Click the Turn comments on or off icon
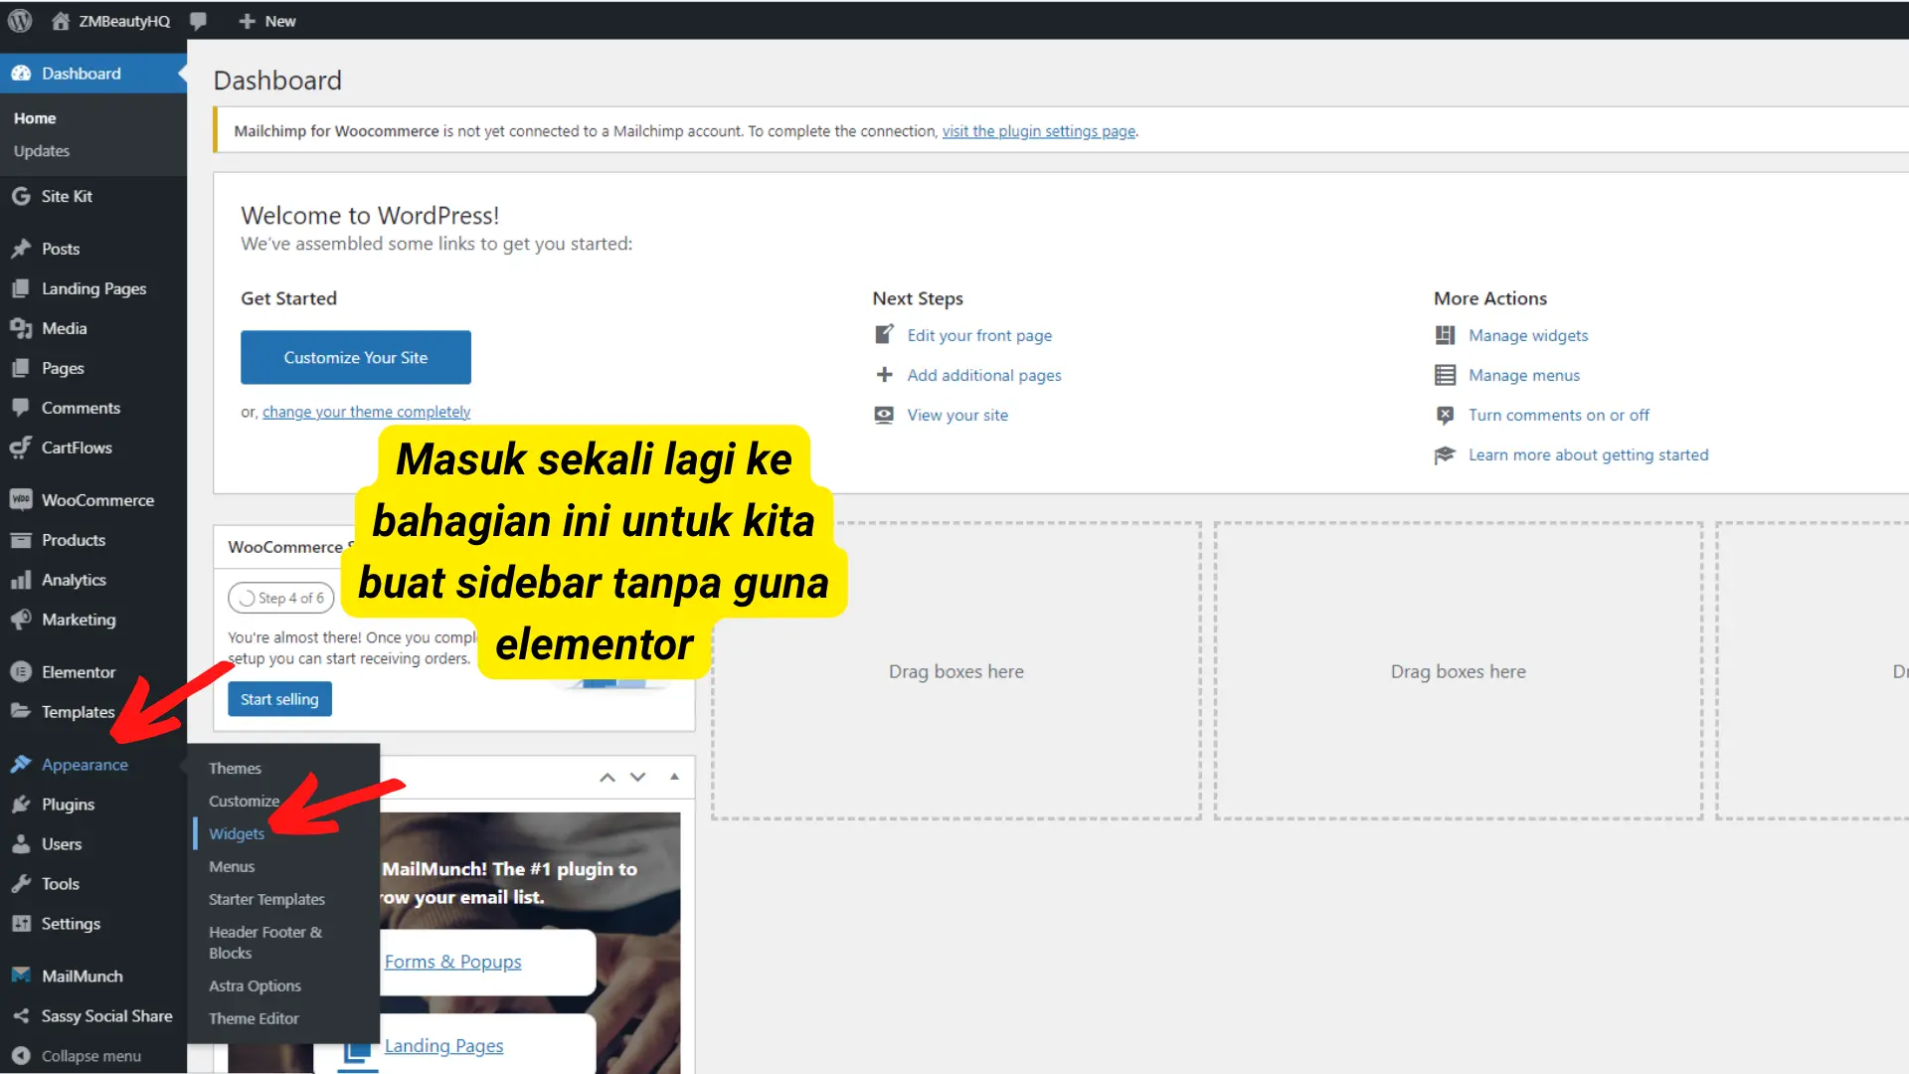The width and height of the screenshot is (1909, 1074). [1445, 415]
